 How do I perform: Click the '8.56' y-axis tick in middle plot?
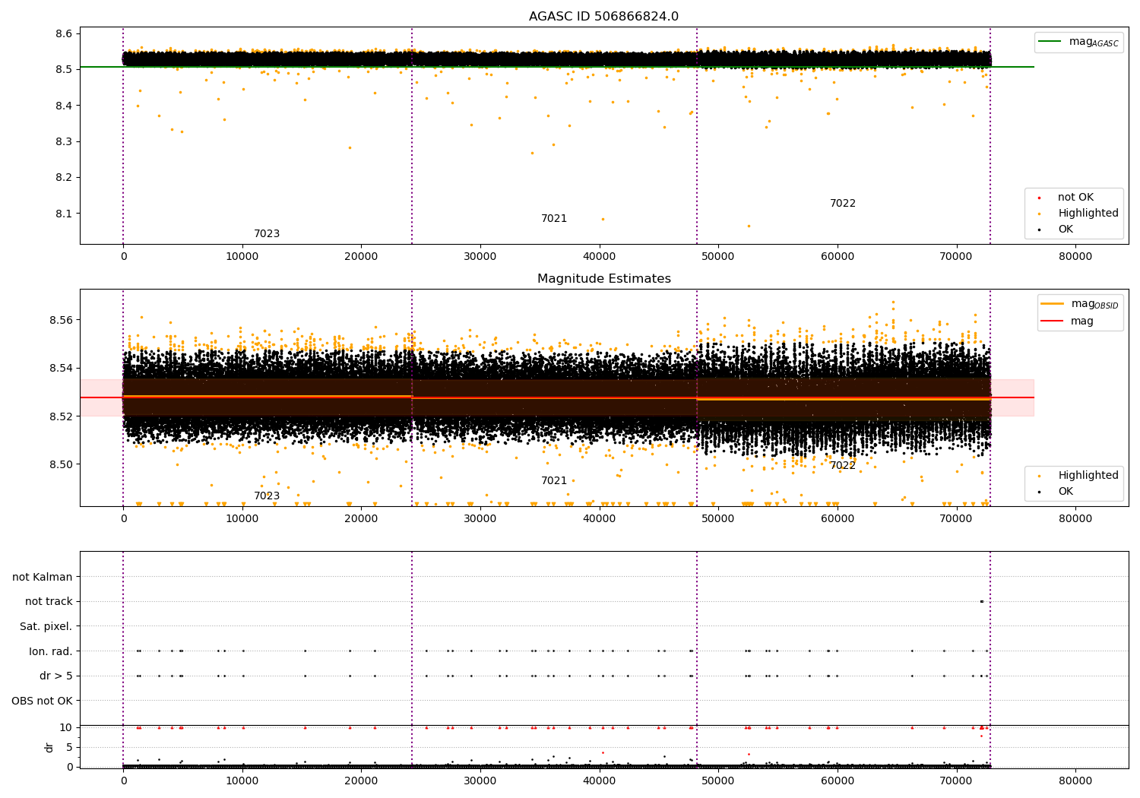[61, 320]
